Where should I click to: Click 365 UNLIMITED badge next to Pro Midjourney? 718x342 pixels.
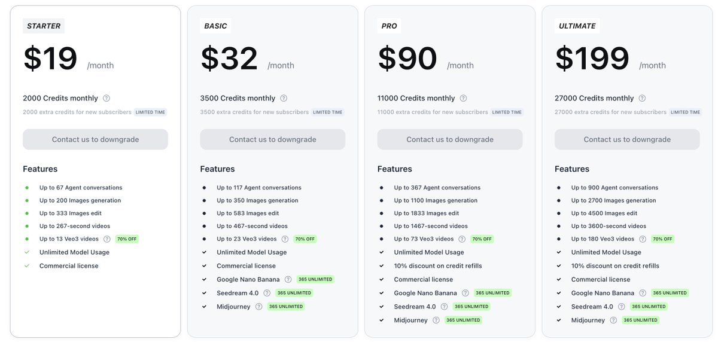click(463, 320)
